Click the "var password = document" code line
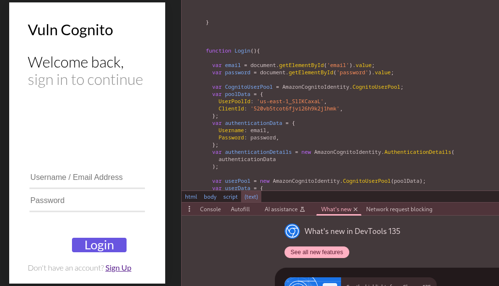The width and height of the screenshot is (499, 286). pyautogui.click(x=303, y=73)
